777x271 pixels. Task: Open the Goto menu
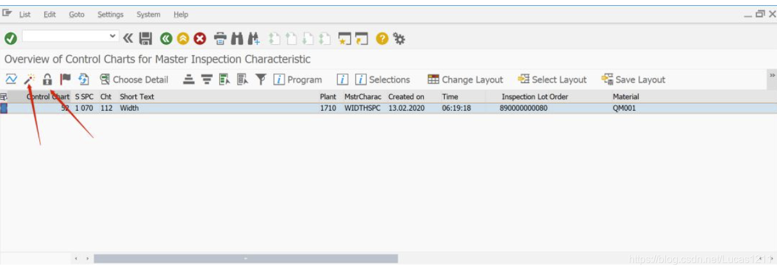pos(76,14)
